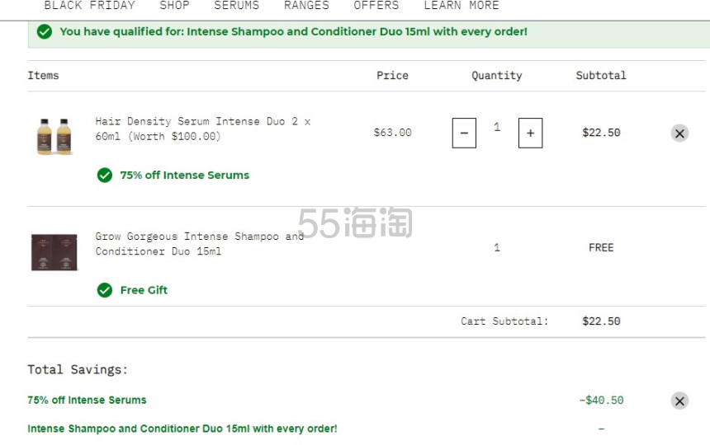Viewport: 710px width, 445px height.
Task: Click green checkmark beside Free Gift
Action: coord(105,290)
